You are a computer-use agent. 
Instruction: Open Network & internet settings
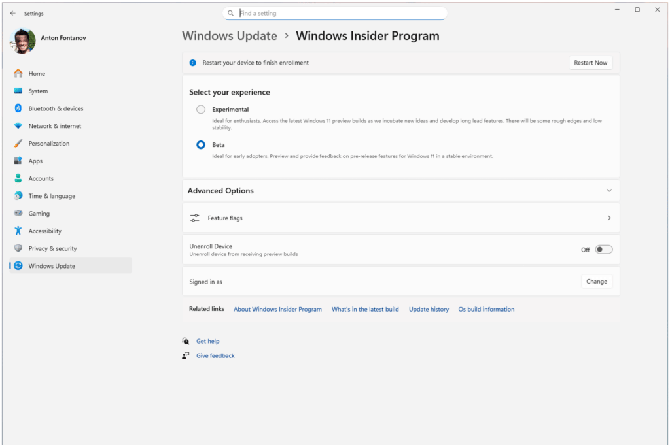coord(52,126)
